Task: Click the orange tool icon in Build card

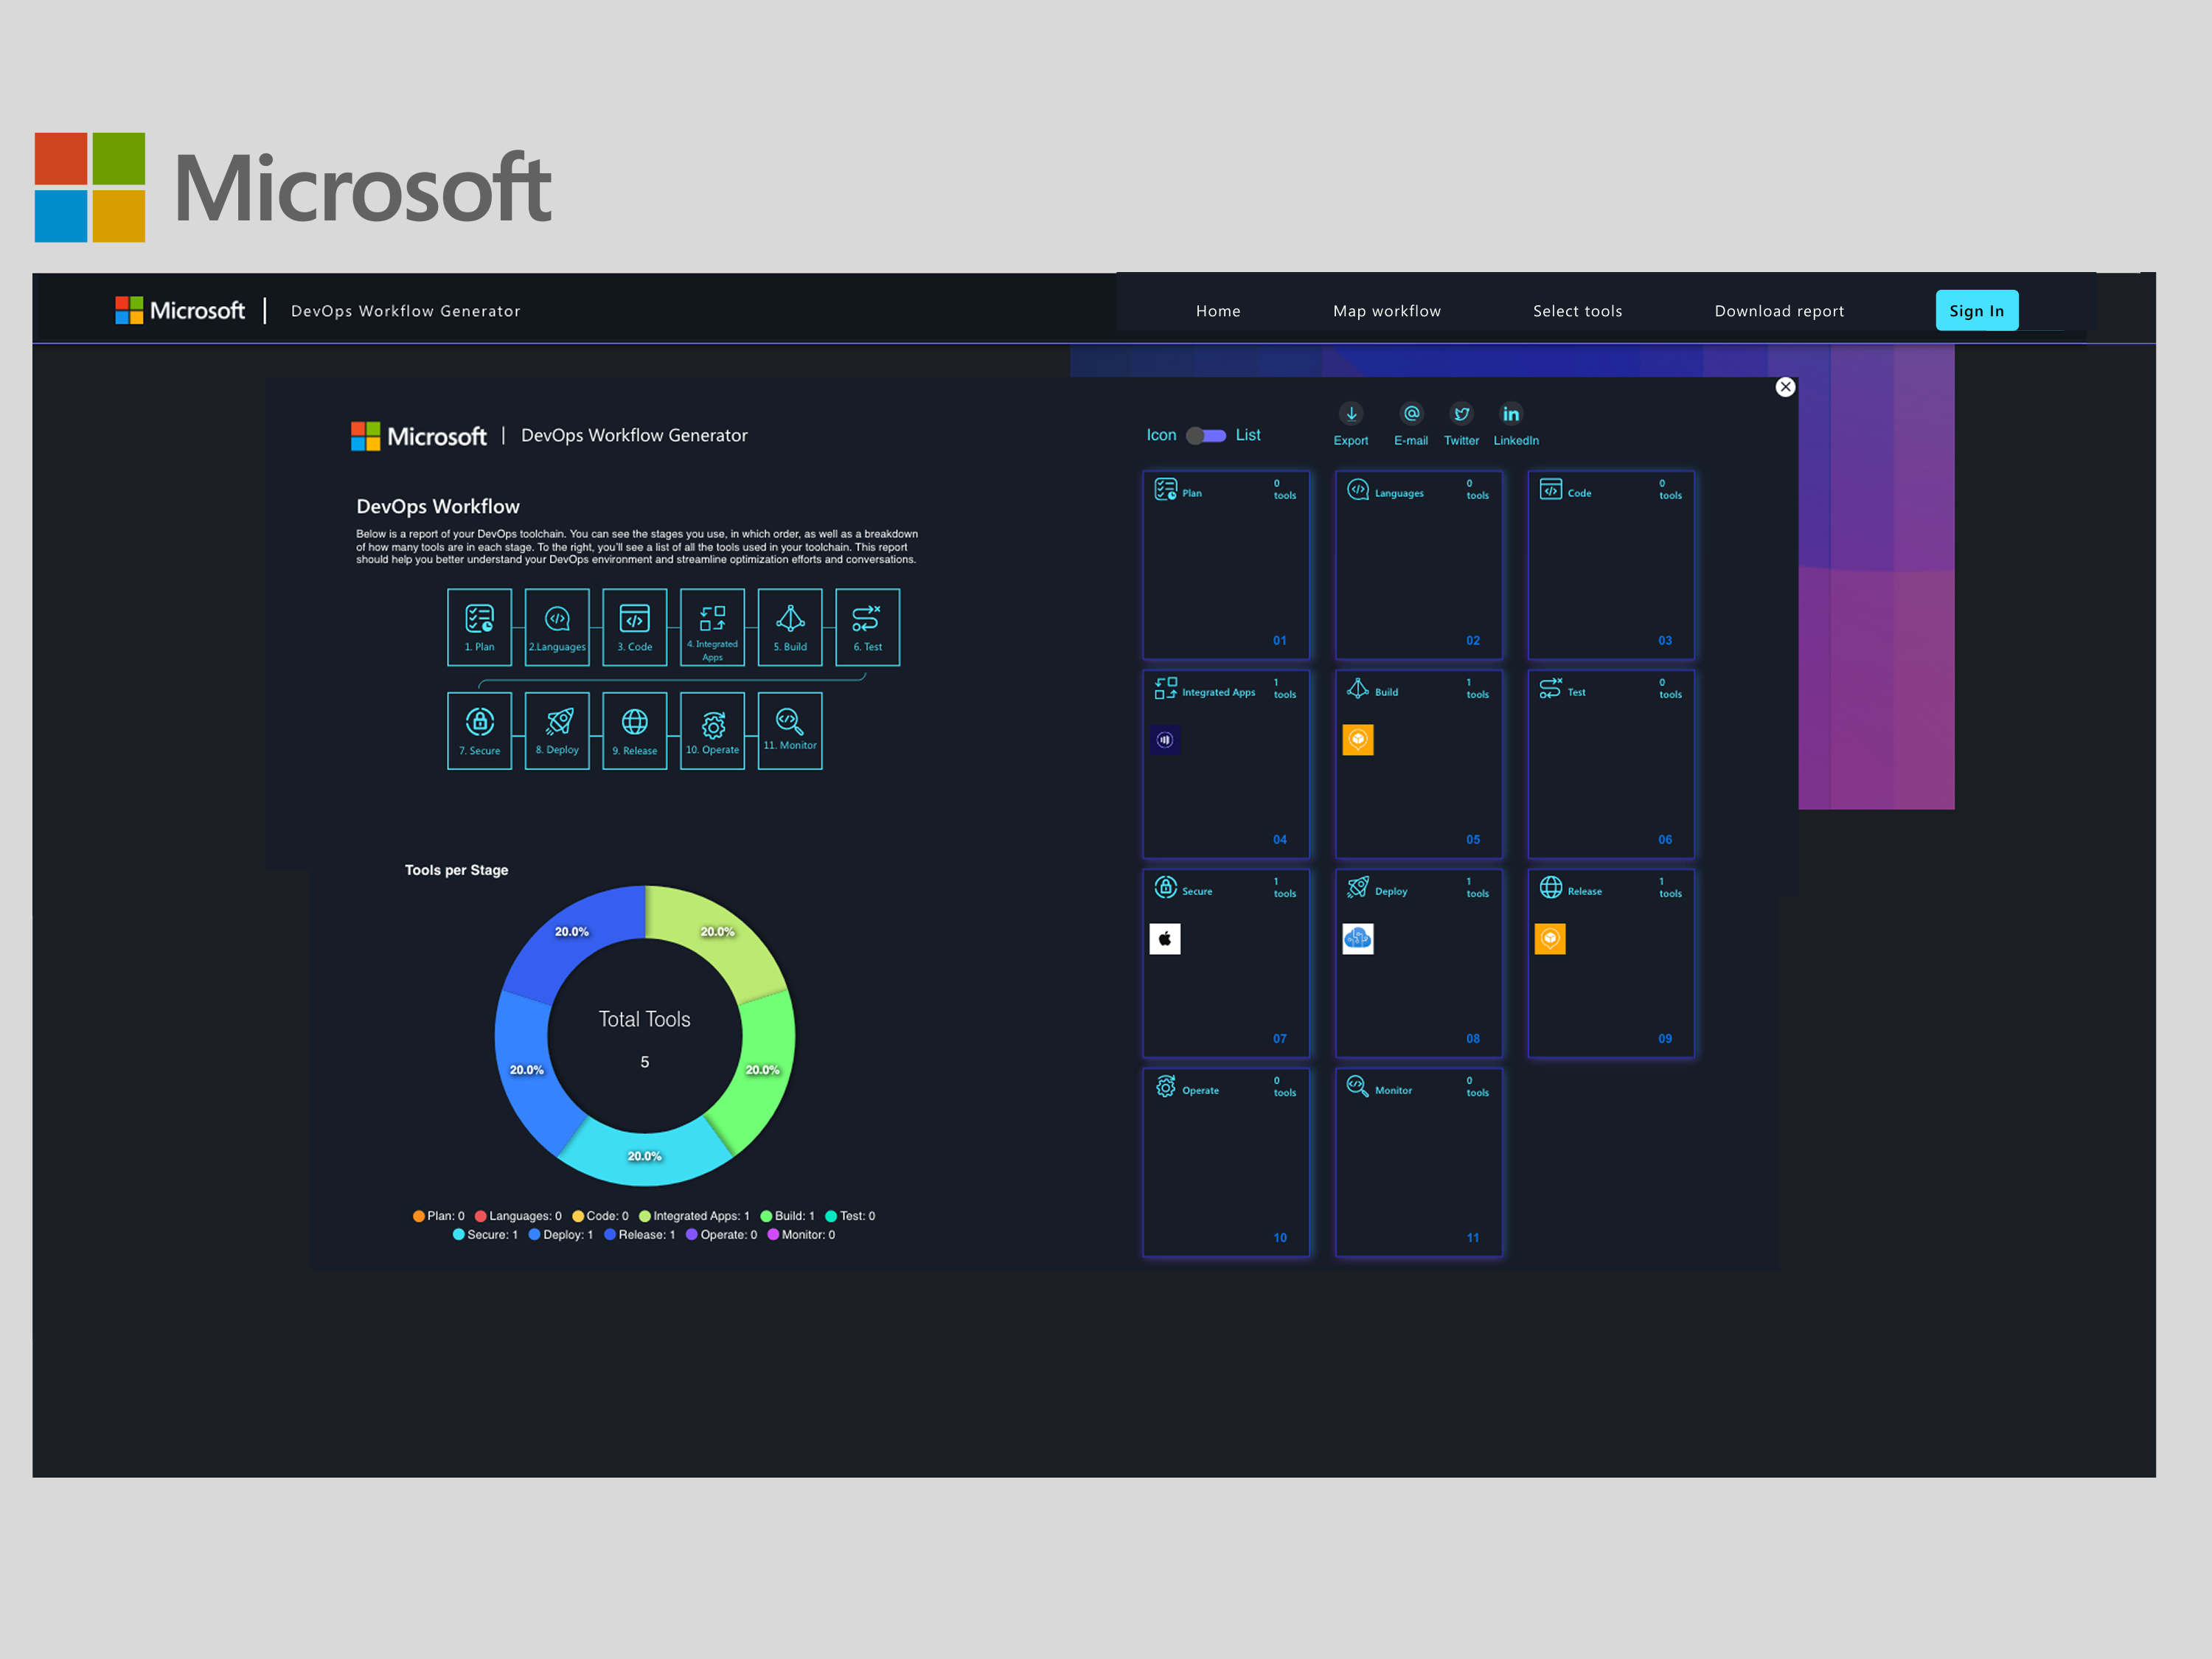Action: tap(1357, 740)
